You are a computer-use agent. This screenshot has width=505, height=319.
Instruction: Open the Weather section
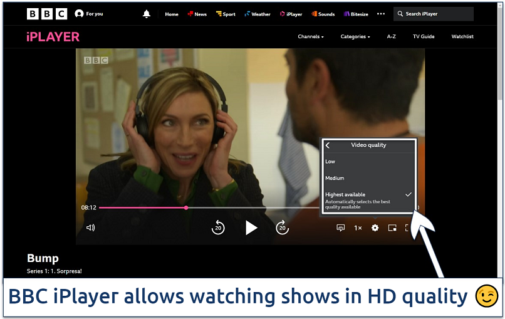click(x=258, y=14)
